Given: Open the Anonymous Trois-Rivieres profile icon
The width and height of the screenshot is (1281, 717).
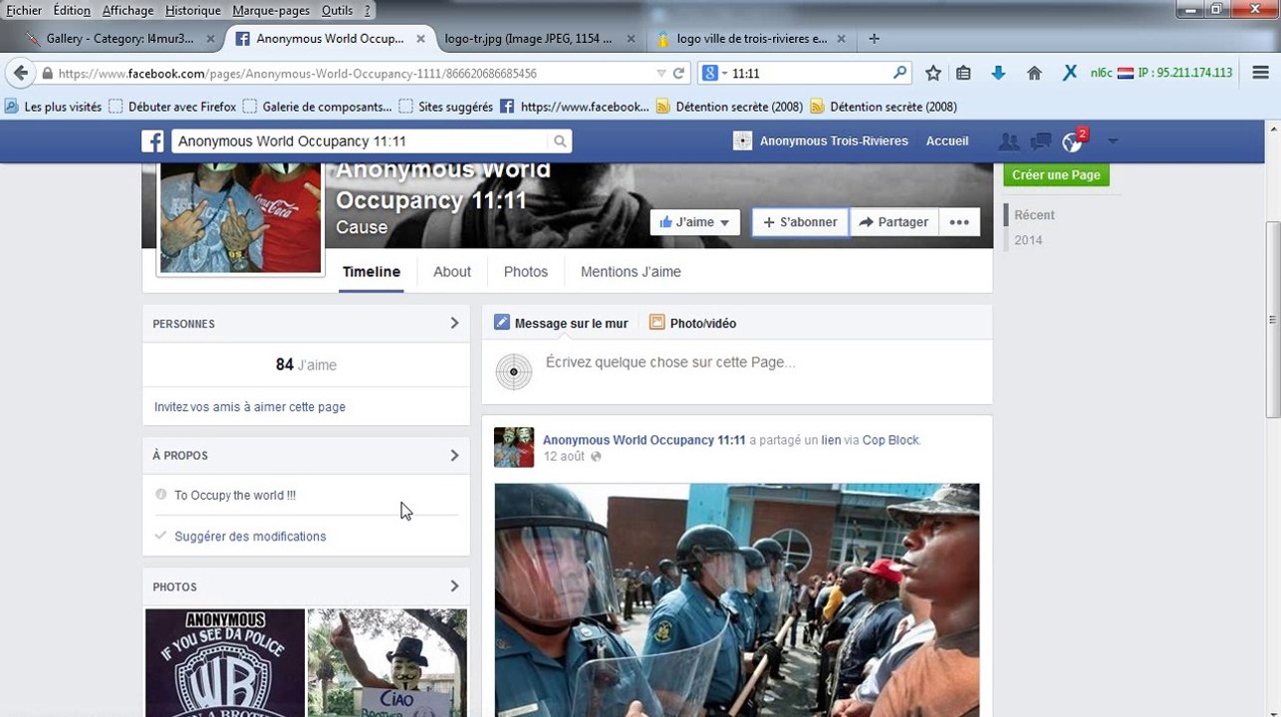Looking at the screenshot, I should pyautogui.click(x=742, y=141).
